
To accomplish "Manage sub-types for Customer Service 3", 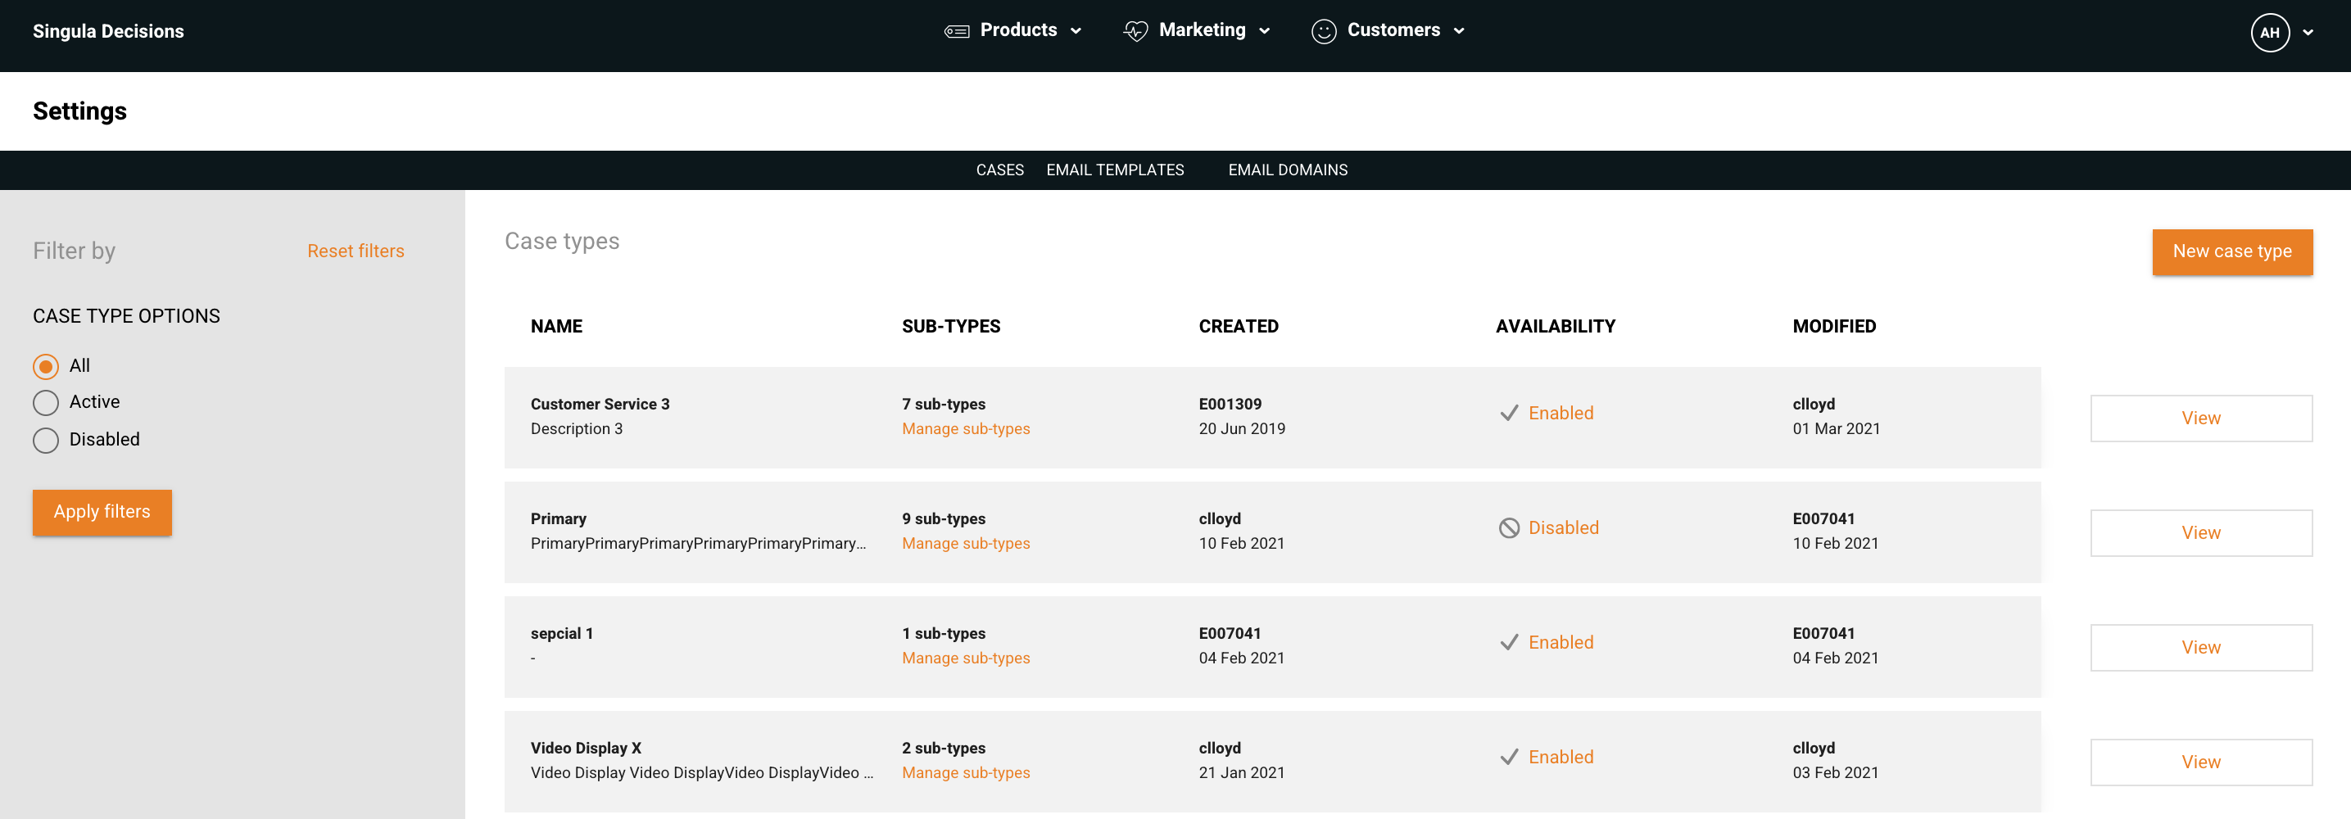I will [966, 428].
